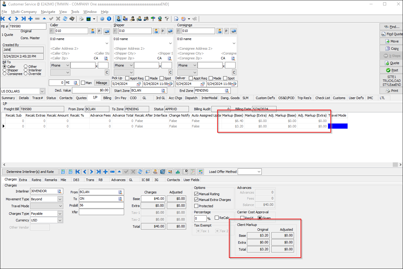Image resolution: width=403 pixels, height=269 pixels.
Task: Open the Caller client profile person icon
Action: click(92, 31)
